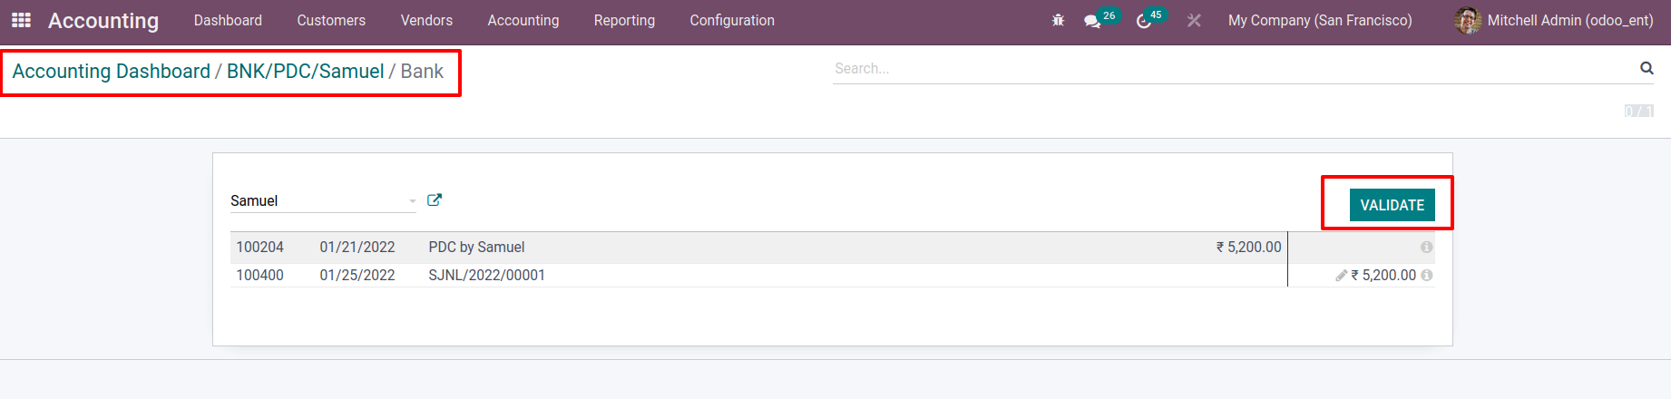The width and height of the screenshot is (1671, 399).
Task: Show info for the PDC by Samuel line
Action: (x=1427, y=248)
